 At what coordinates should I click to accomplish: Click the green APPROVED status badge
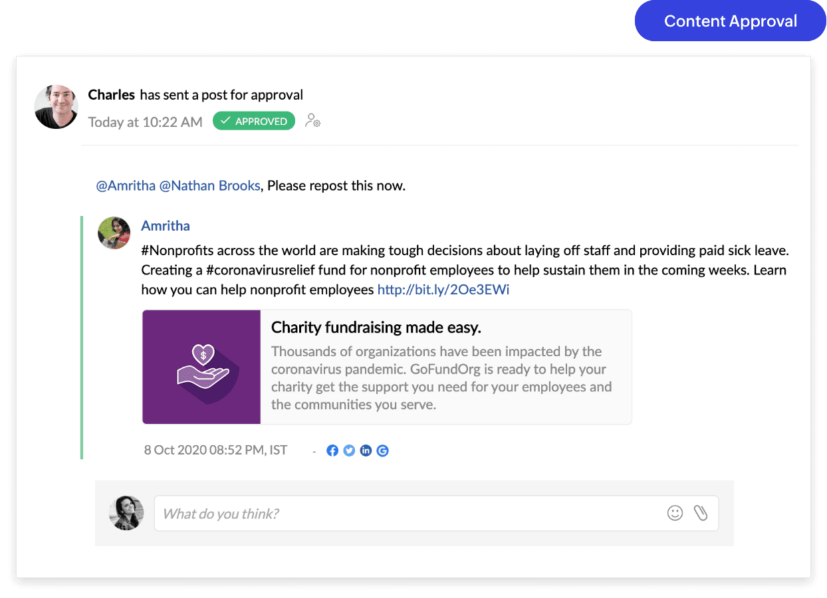pos(254,121)
